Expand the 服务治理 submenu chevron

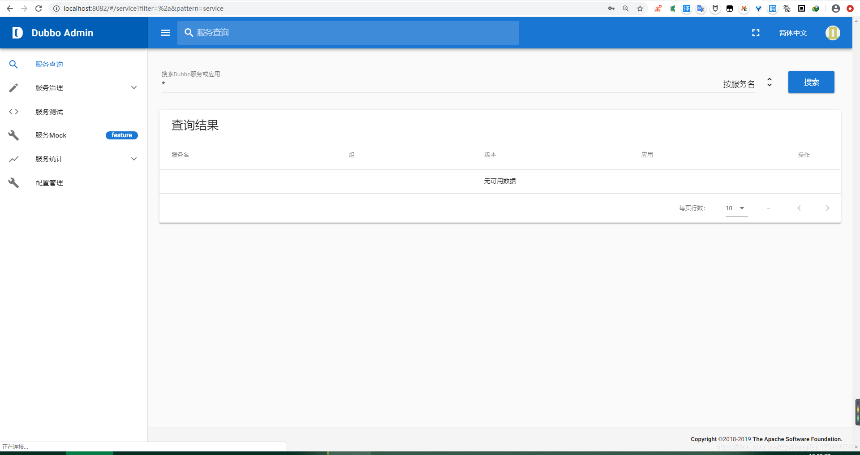pyautogui.click(x=134, y=88)
